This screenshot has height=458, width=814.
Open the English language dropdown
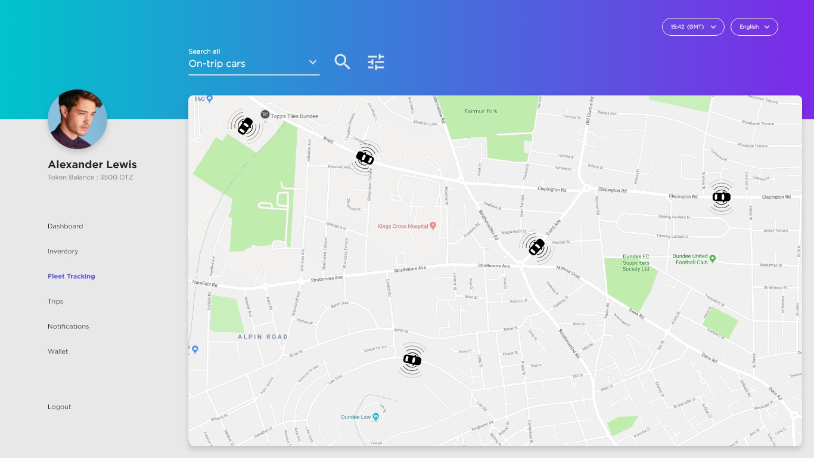click(754, 27)
